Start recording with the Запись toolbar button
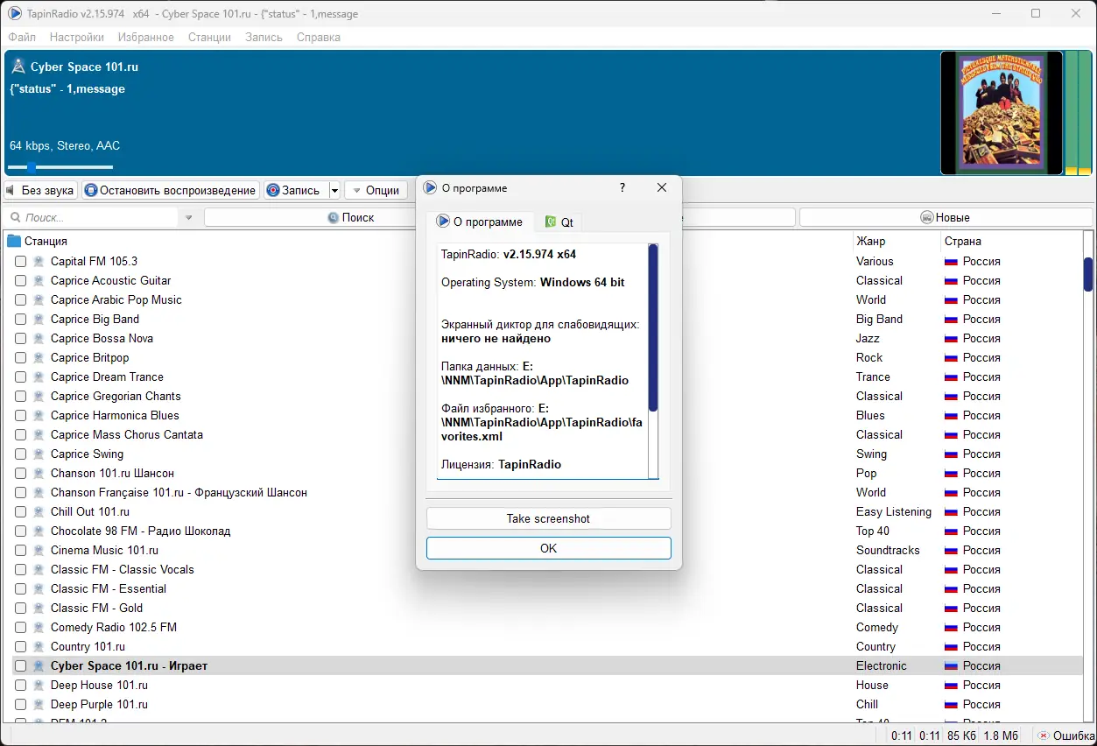Image resolution: width=1097 pixels, height=746 pixels. click(x=296, y=190)
